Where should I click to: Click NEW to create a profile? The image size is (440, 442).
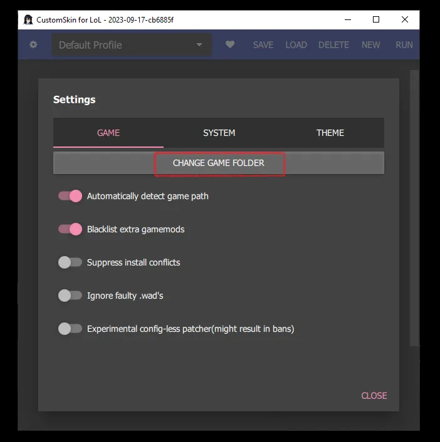(371, 45)
